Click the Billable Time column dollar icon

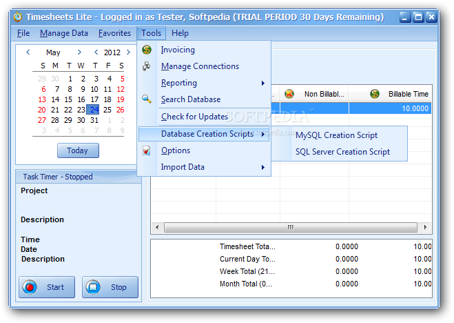[375, 94]
